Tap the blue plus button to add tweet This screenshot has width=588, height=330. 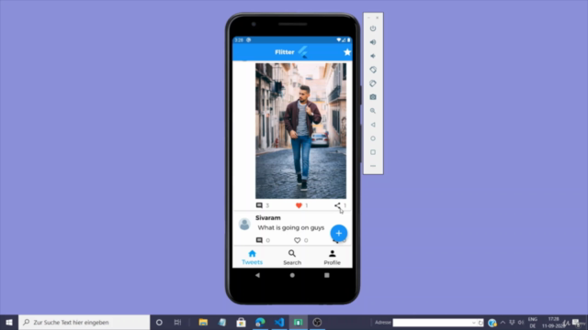pyautogui.click(x=339, y=233)
